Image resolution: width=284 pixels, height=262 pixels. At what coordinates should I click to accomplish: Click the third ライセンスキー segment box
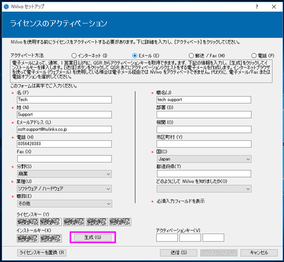(74, 222)
